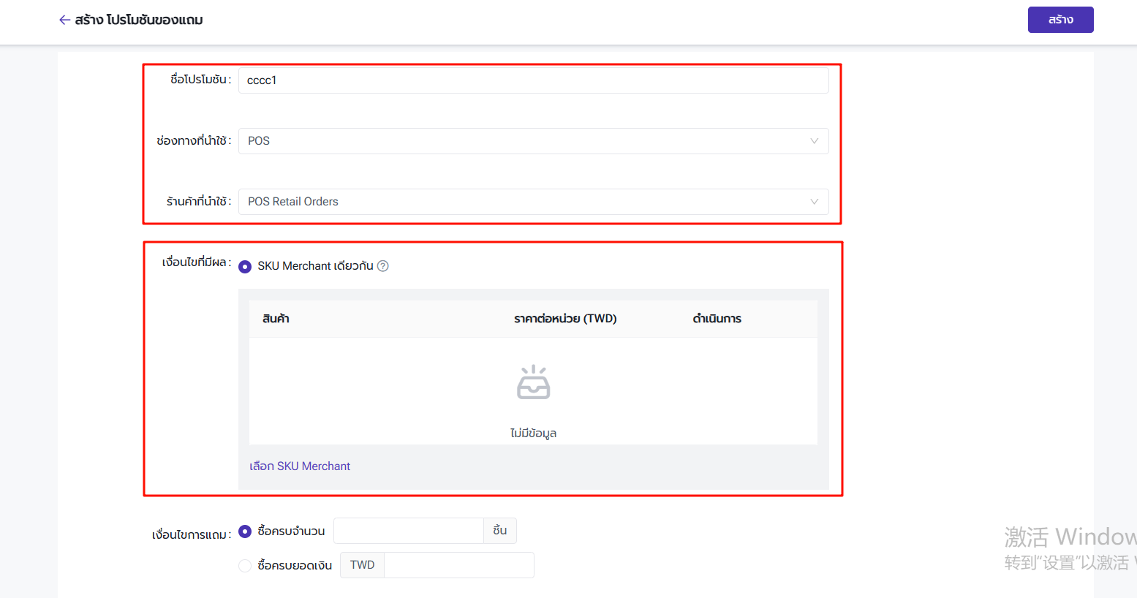Click the empty-data tray icon in the table
This screenshot has width=1137, height=598.
[533, 382]
